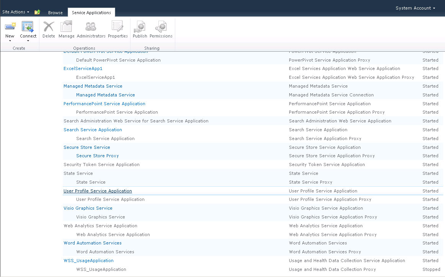Open the Secure Store Proxy link
The height and width of the screenshot is (277, 445).
97,156
